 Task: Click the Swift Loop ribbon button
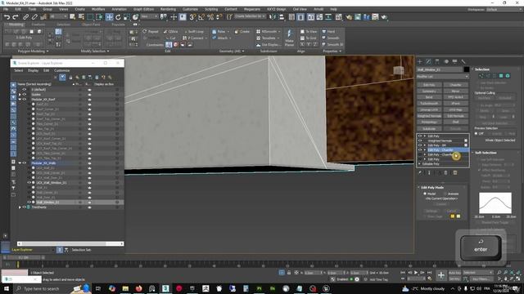click(x=194, y=32)
